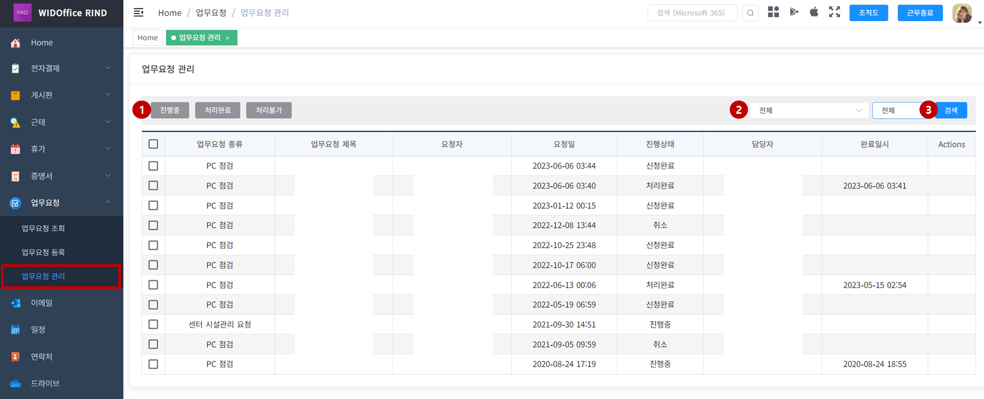The image size is (984, 399).
Task: Open 이메일 from the sidebar
Action: (41, 303)
